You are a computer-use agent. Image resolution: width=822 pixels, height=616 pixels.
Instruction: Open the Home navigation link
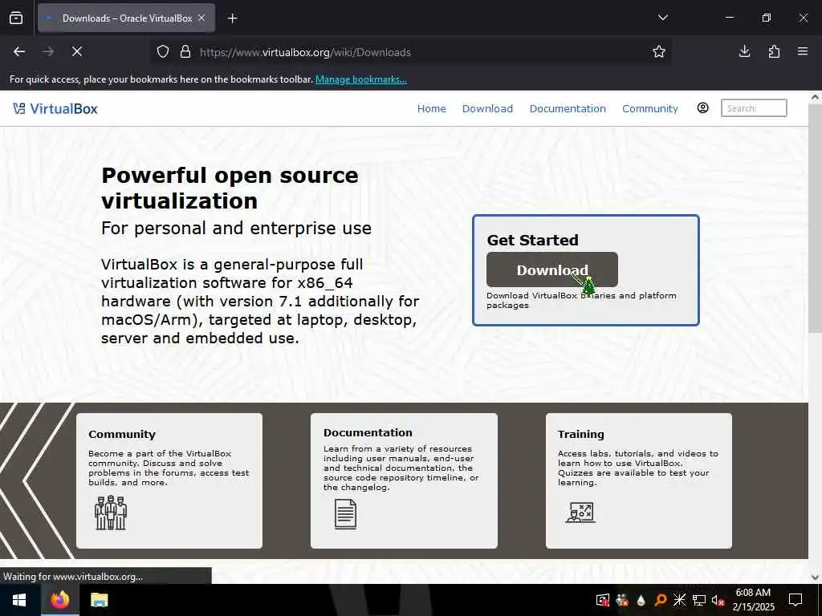click(x=431, y=108)
